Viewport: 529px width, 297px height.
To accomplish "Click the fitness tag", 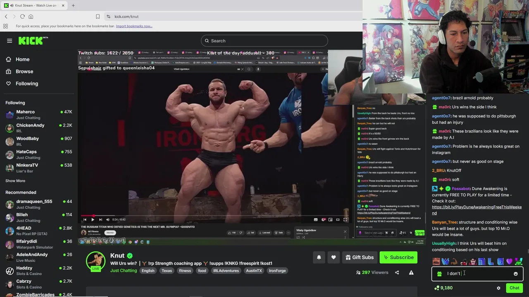I will [x=185, y=271].
